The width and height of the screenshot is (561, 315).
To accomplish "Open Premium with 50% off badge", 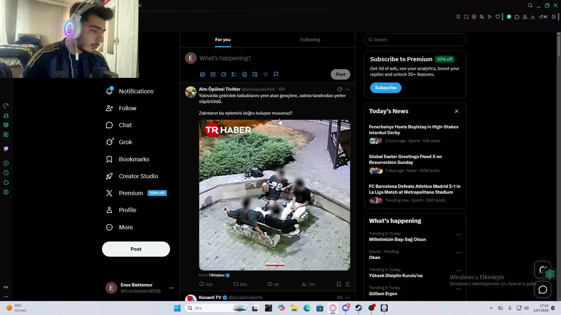I will [x=136, y=193].
